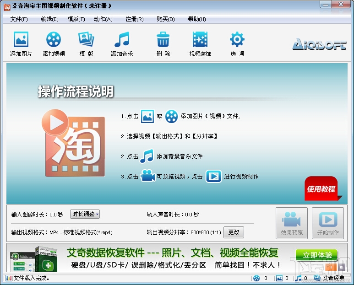
Task: Open the 动作(A) menu
Action: click(103, 19)
